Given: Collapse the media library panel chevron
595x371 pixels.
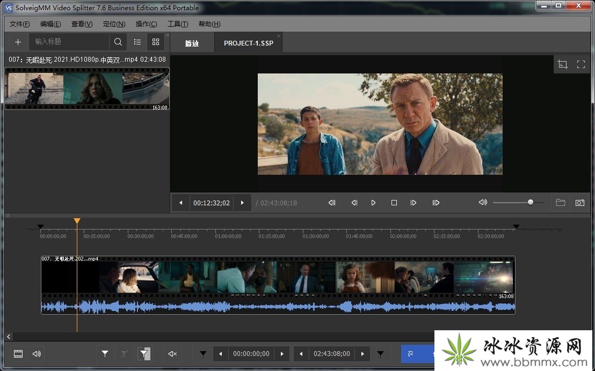Looking at the screenshot, I should click(168, 35).
